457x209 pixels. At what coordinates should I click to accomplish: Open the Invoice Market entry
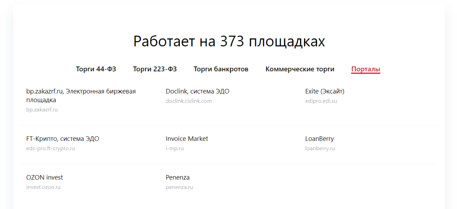(x=187, y=139)
